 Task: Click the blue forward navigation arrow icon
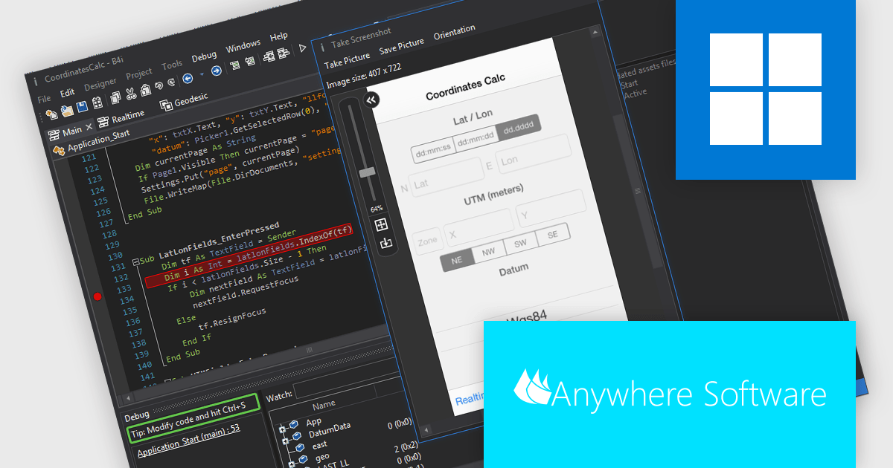[216, 72]
